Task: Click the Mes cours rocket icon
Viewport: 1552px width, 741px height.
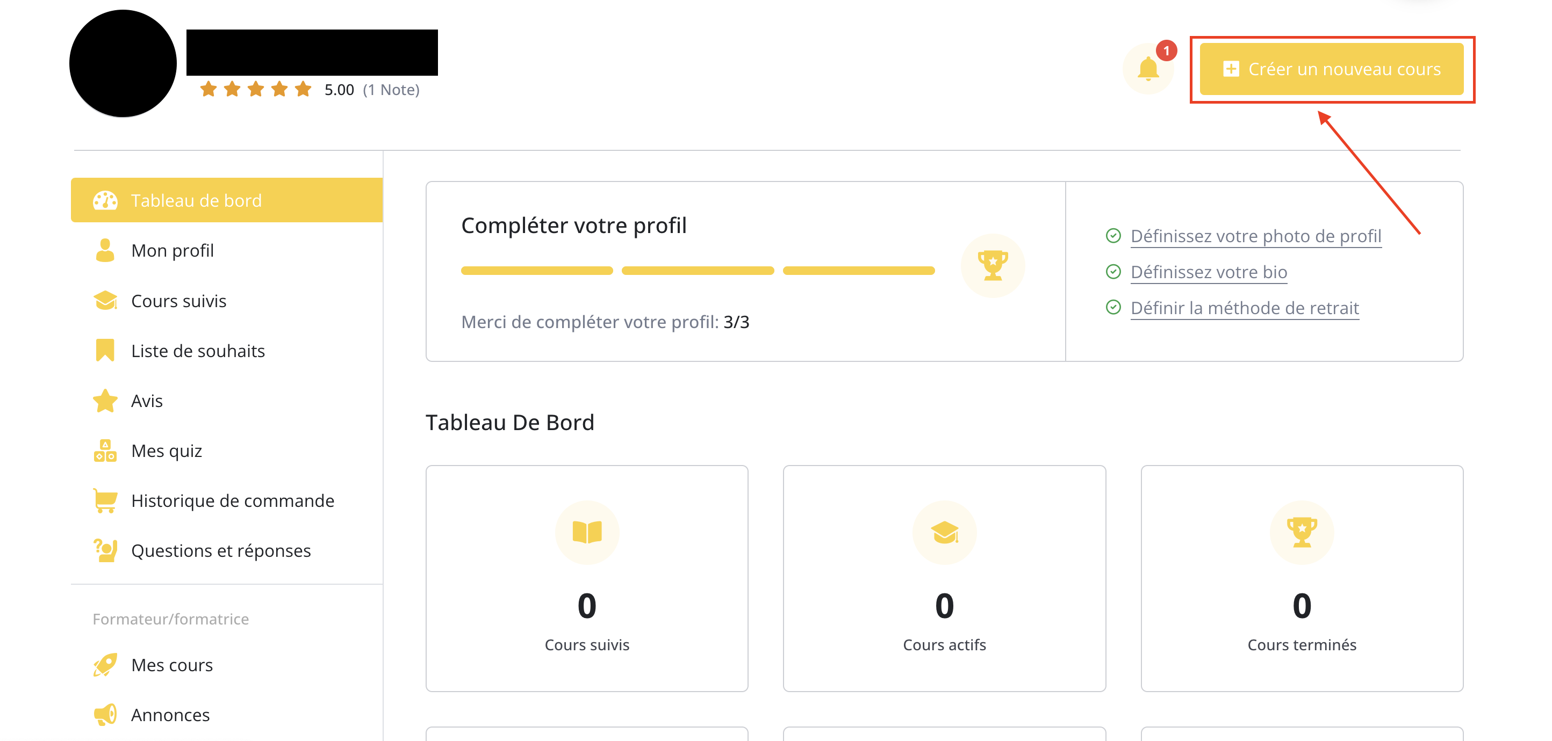Action: click(x=105, y=665)
